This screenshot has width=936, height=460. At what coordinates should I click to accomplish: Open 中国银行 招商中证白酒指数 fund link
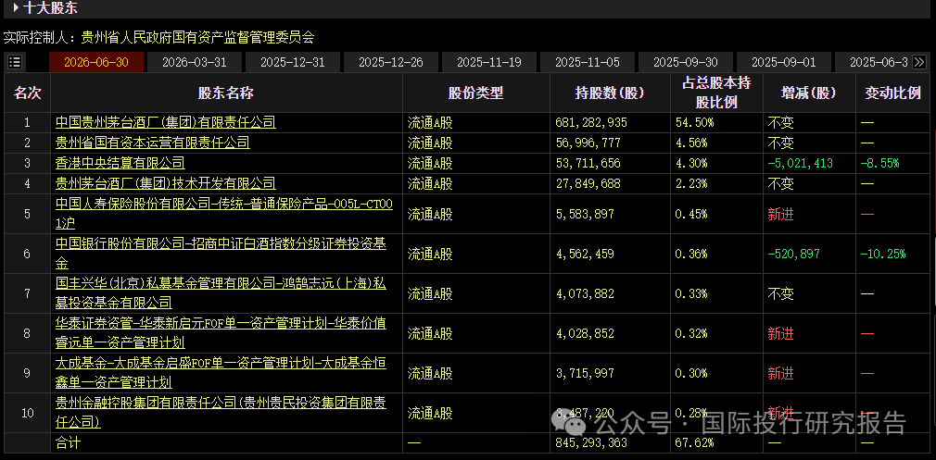221,254
